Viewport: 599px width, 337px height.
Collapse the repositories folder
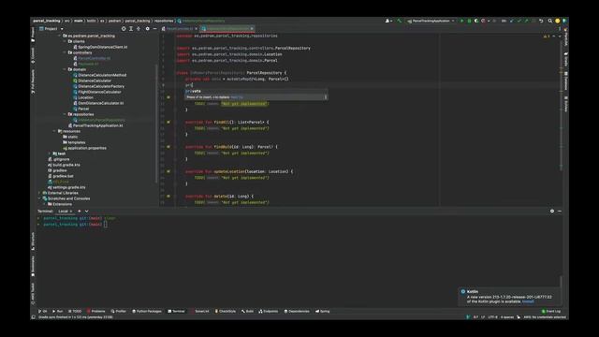tap(65, 114)
